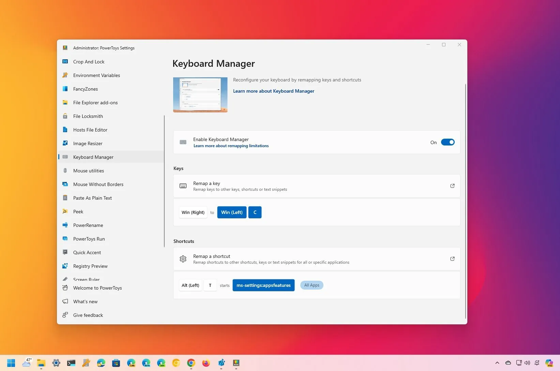Click the Alt (Left) key chip
The width and height of the screenshot is (560, 371).
[x=190, y=285]
